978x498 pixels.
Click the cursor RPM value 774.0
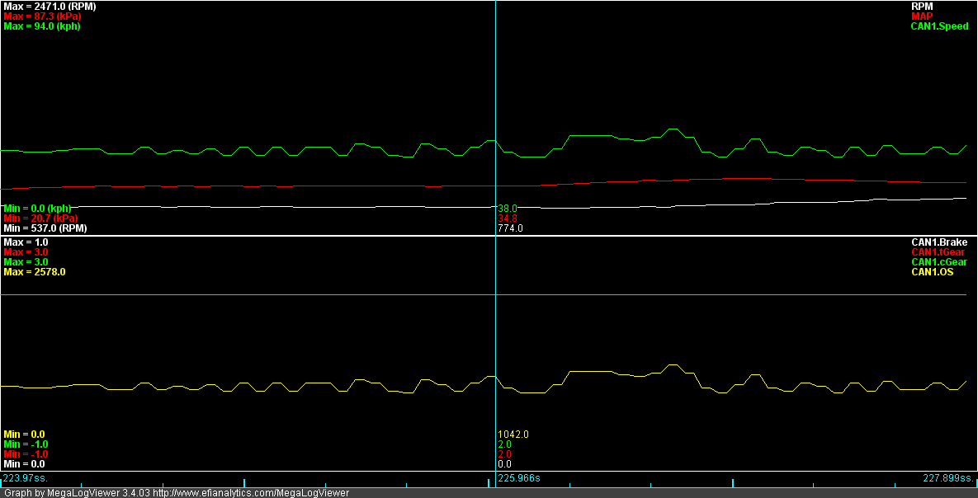point(510,228)
